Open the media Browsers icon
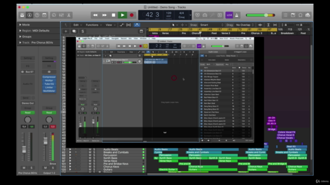The image size is (330, 185). (308, 15)
